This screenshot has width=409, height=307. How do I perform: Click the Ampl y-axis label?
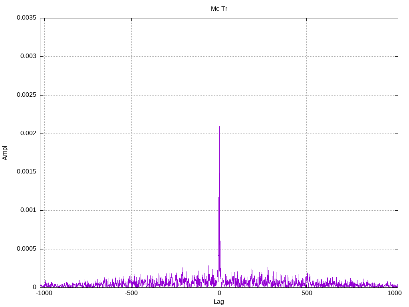[x=5, y=153]
